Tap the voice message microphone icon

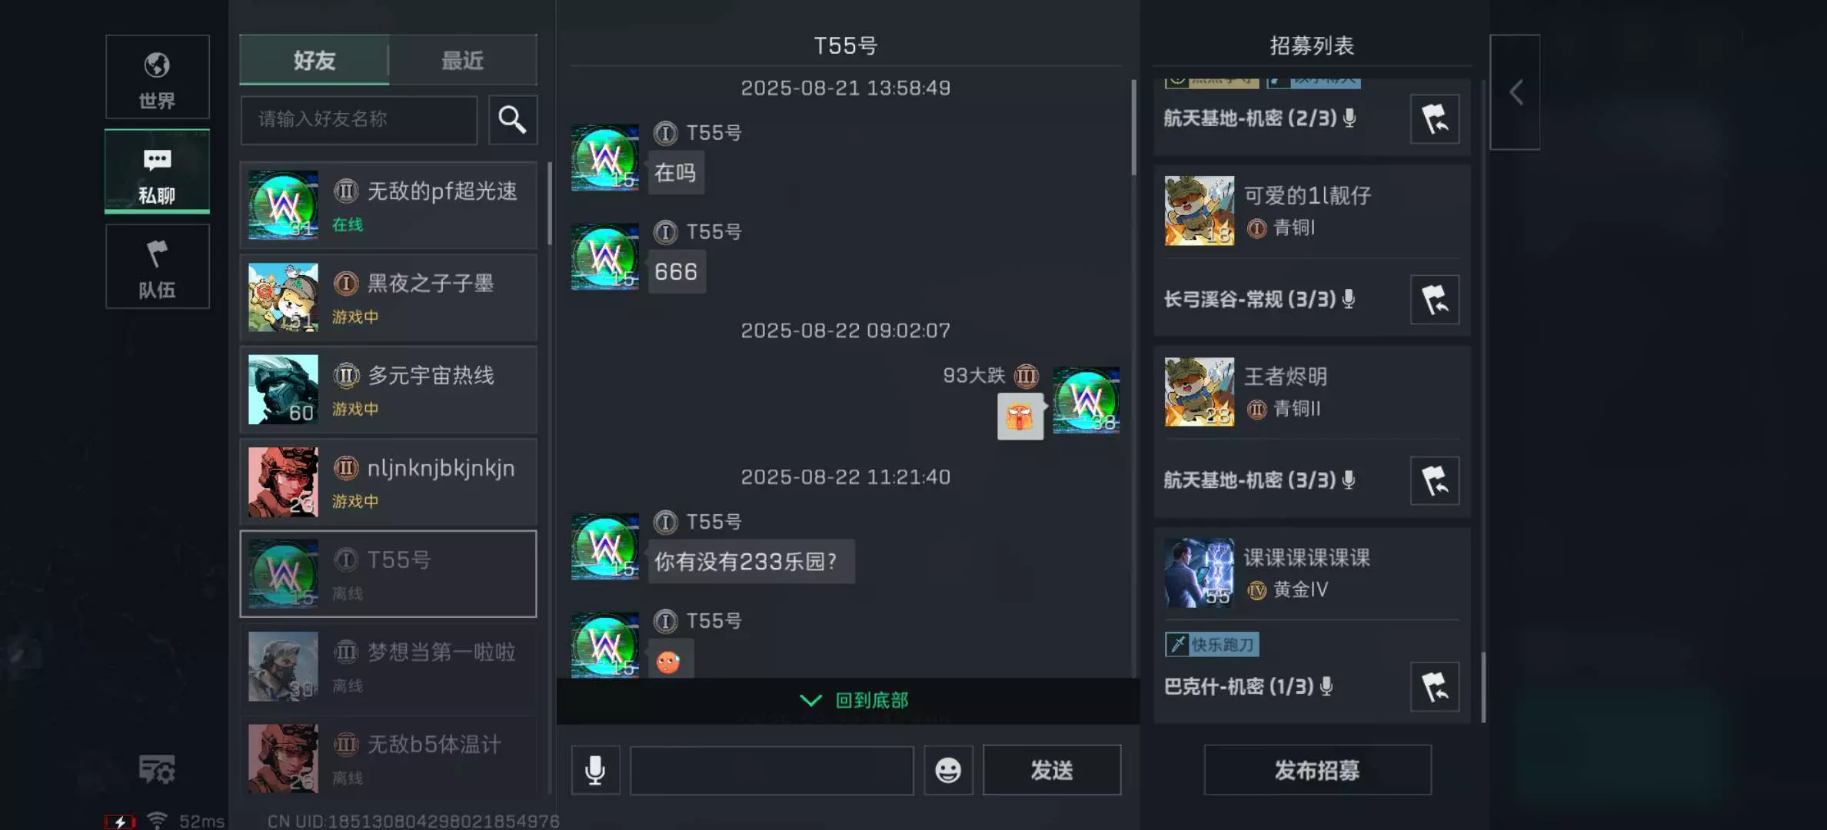595,770
